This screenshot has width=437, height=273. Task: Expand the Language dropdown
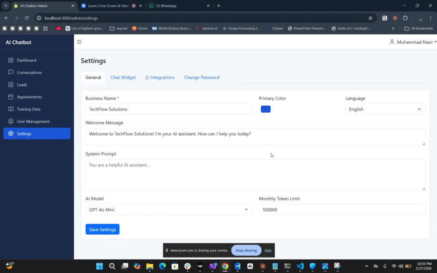coord(385,109)
